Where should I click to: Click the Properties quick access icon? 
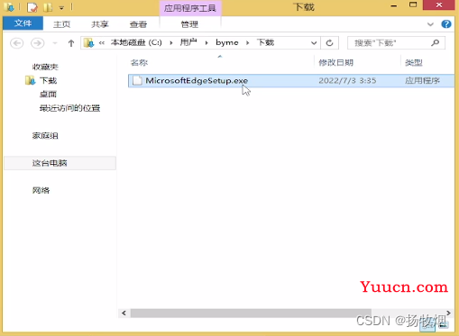(x=32, y=7)
